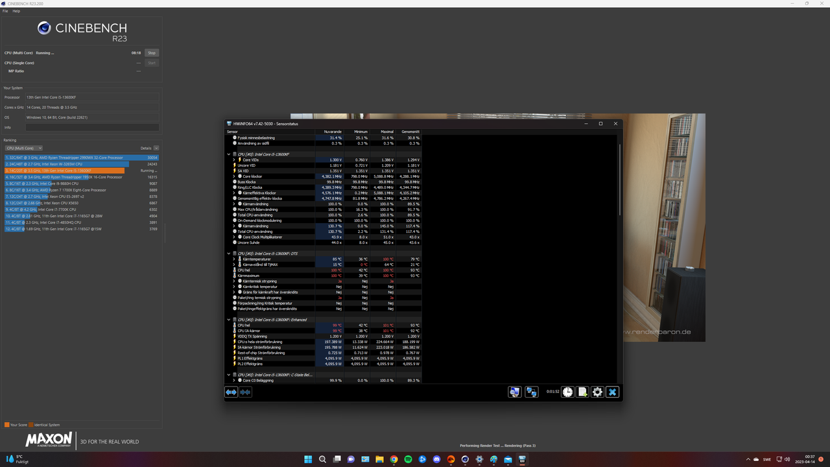Expand the Core Clock Multiplikatorer row

[x=234, y=237]
